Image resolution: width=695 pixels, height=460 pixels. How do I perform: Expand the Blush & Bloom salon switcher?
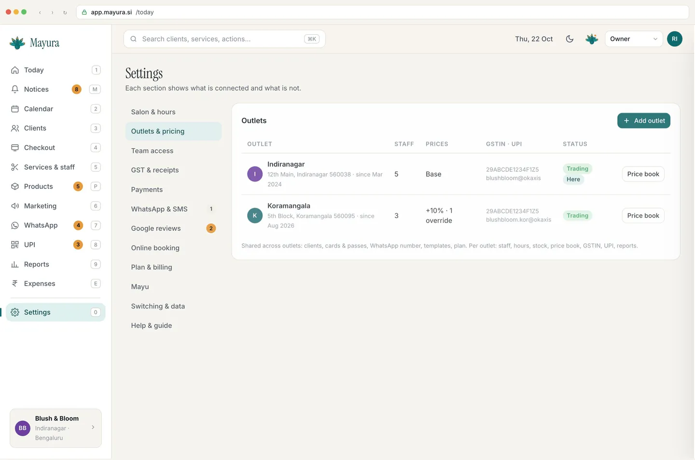tap(56, 428)
